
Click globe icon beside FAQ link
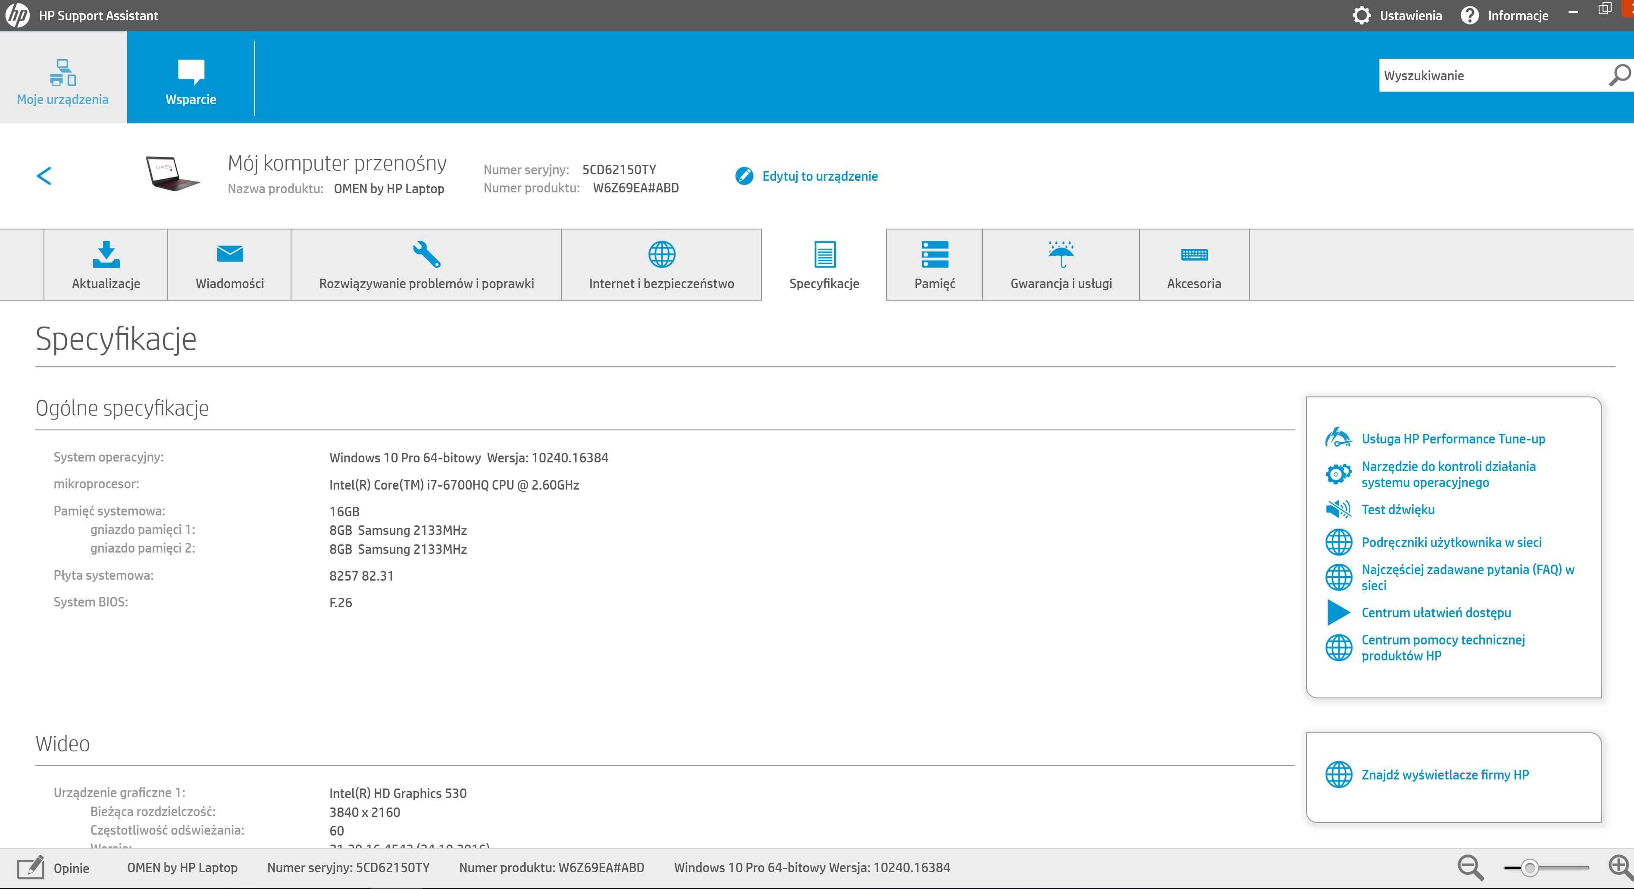point(1339,577)
